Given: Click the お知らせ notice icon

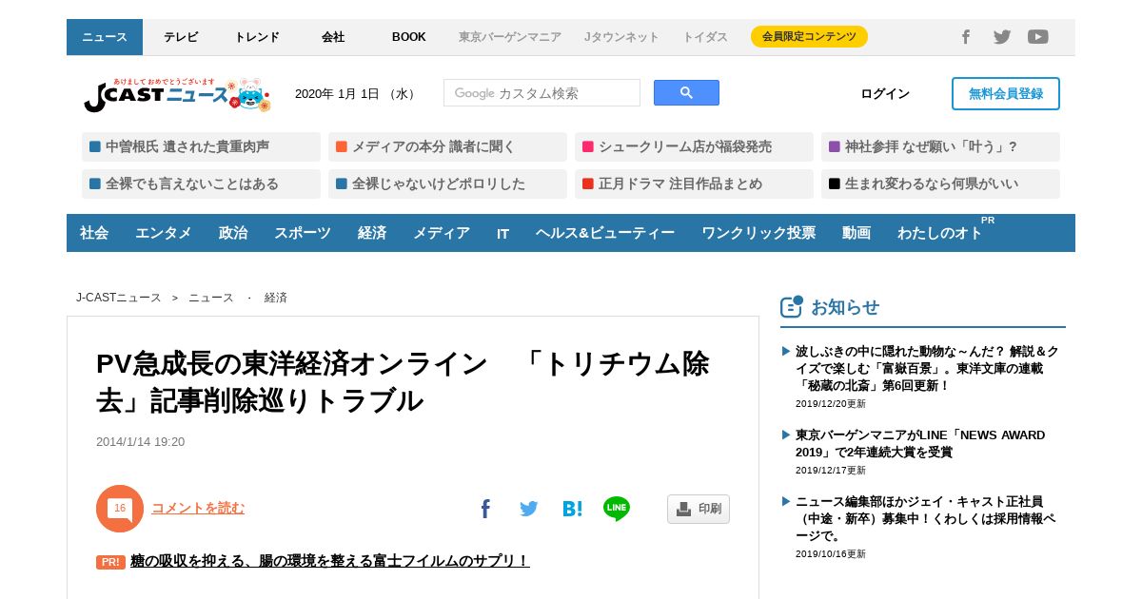Looking at the screenshot, I should tap(792, 306).
